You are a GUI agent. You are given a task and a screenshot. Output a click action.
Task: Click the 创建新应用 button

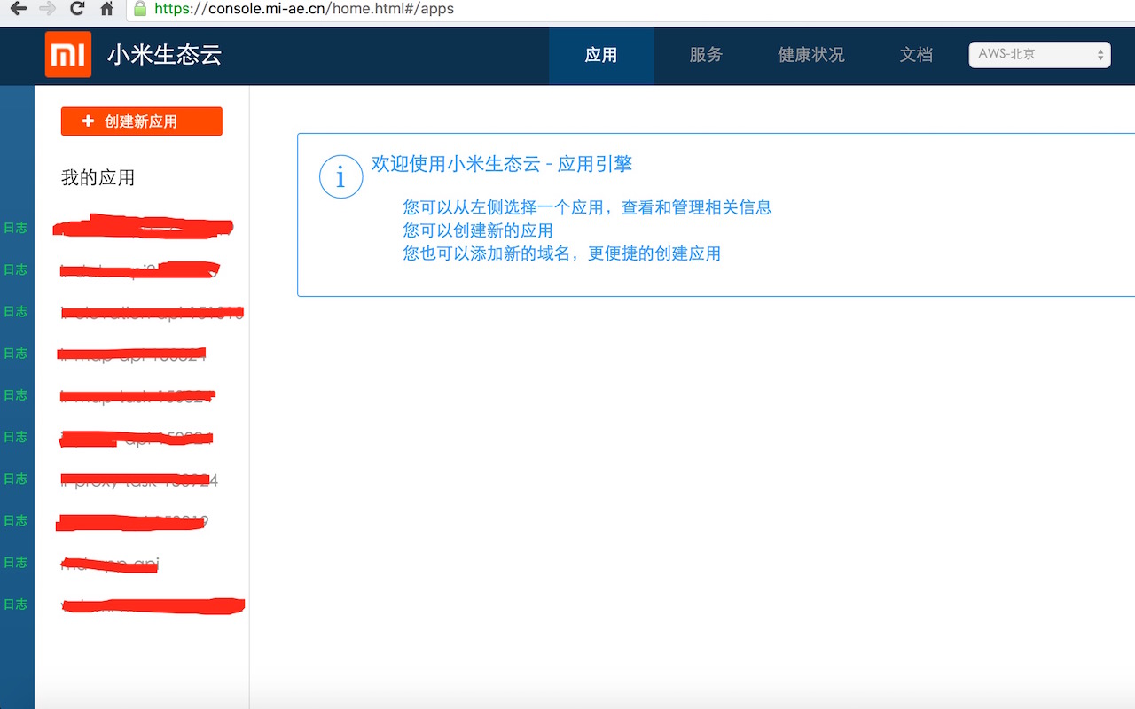[141, 121]
